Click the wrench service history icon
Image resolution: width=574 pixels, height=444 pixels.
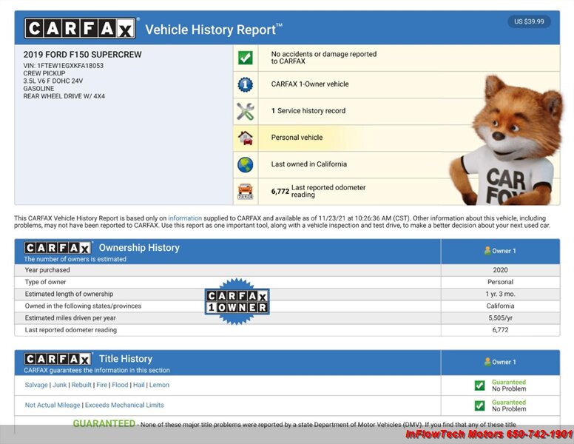(x=245, y=111)
